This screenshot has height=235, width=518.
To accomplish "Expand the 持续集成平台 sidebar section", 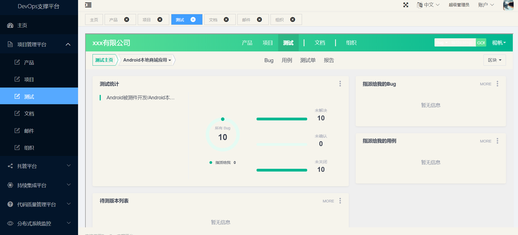I will (x=69, y=185).
